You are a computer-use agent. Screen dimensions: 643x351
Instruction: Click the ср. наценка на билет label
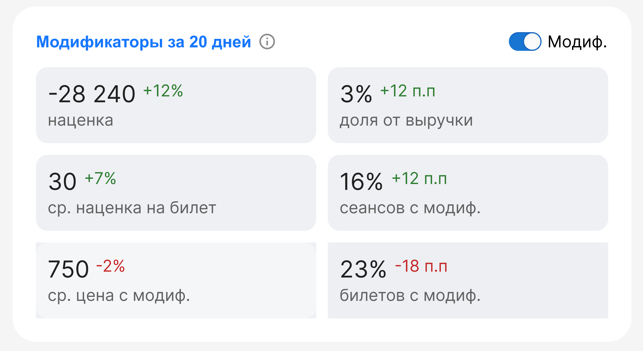(x=132, y=208)
